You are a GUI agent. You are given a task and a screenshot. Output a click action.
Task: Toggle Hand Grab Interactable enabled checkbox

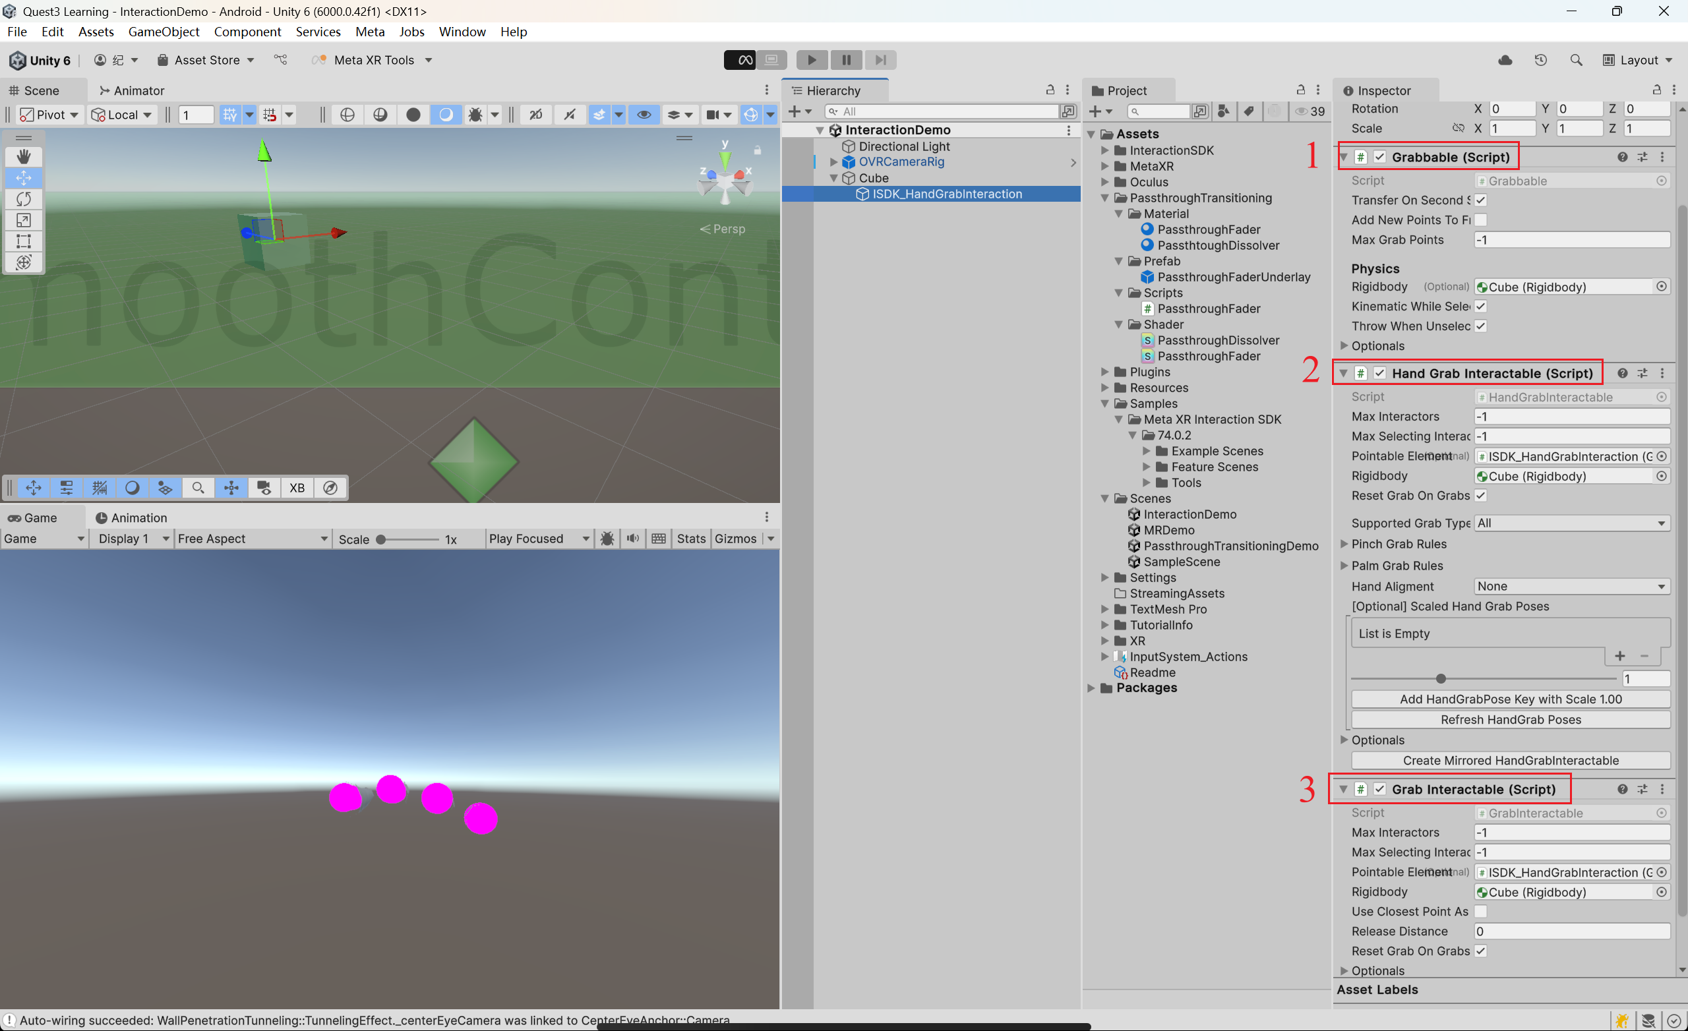[x=1379, y=373]
